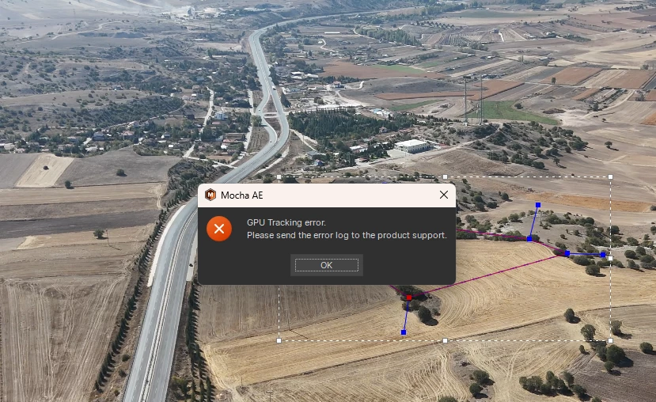656x402 pixels.
Task: Click top-middle handle of dashed bounding box
Action: click(x=446, y=177)
